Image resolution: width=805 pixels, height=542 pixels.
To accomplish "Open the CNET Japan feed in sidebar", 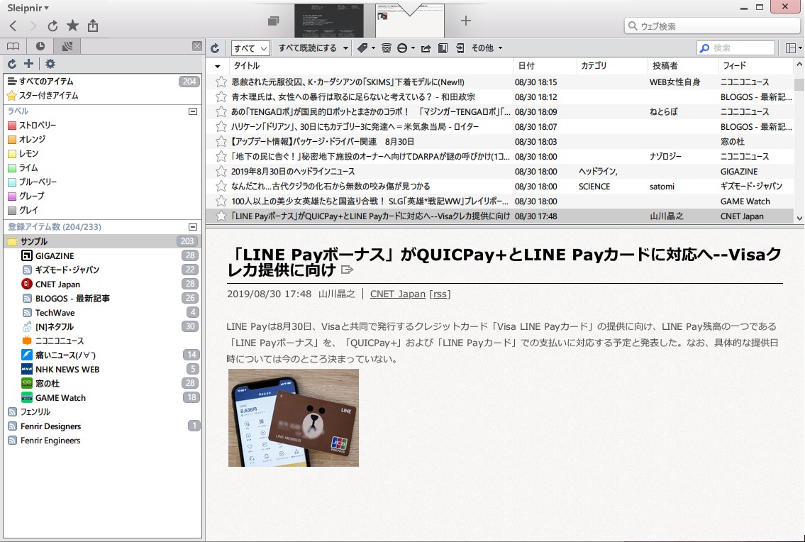I will click(x=103, y=284).
